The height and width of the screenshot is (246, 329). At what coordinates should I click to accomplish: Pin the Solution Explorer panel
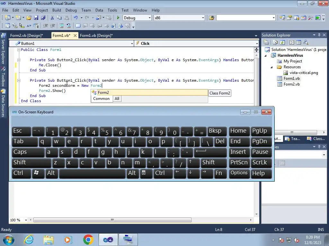pyautogui.click(x=319, y=35)
